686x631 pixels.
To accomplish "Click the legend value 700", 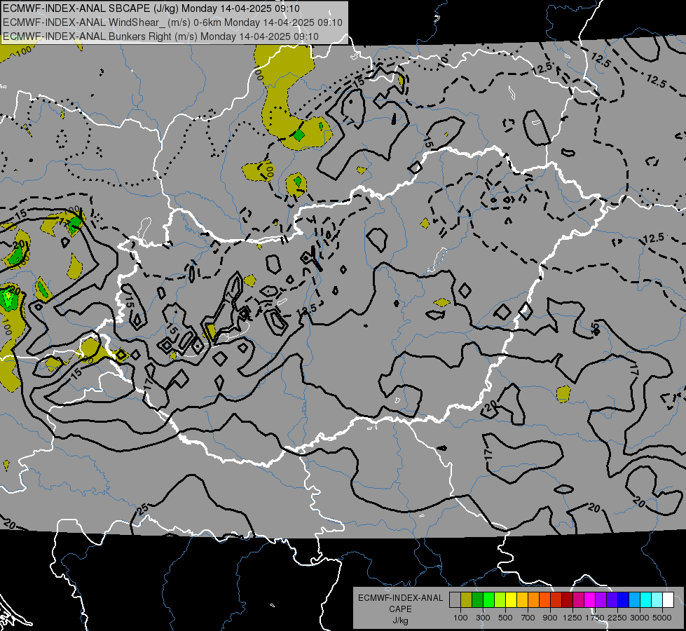I will (x=528, y=618).
